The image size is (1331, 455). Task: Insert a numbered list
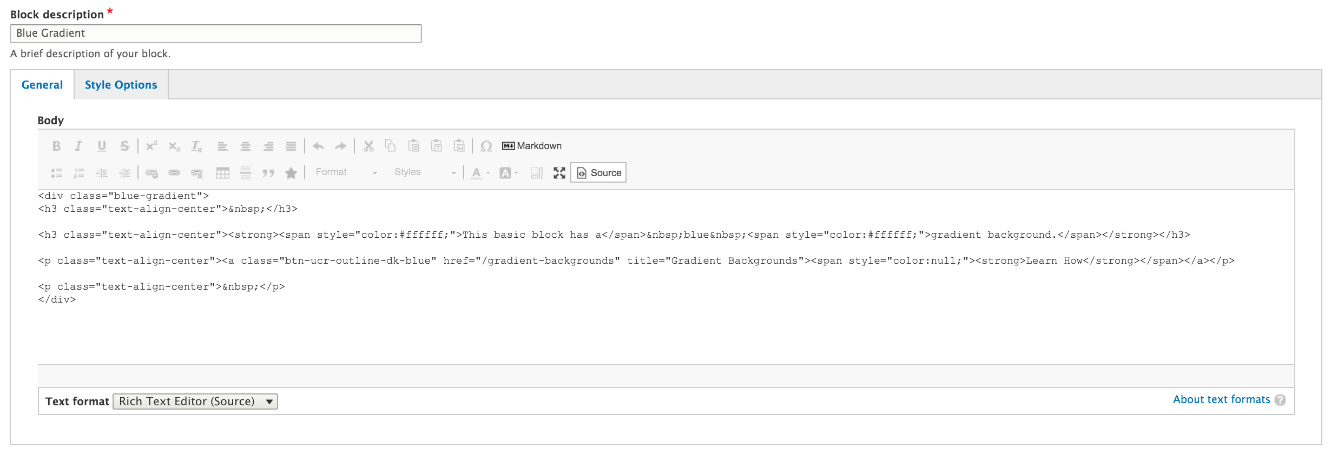[79, 173]
